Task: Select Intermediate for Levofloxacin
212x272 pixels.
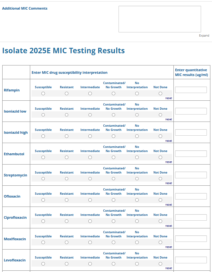Action: (x=90, y=264)
